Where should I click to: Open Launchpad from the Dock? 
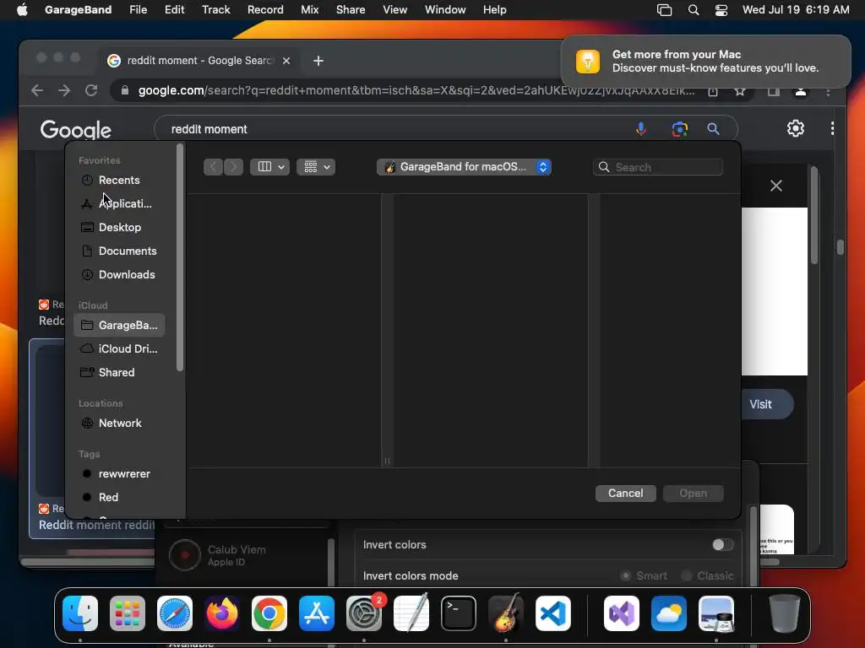pyautogui.click(x=128, y=613)
